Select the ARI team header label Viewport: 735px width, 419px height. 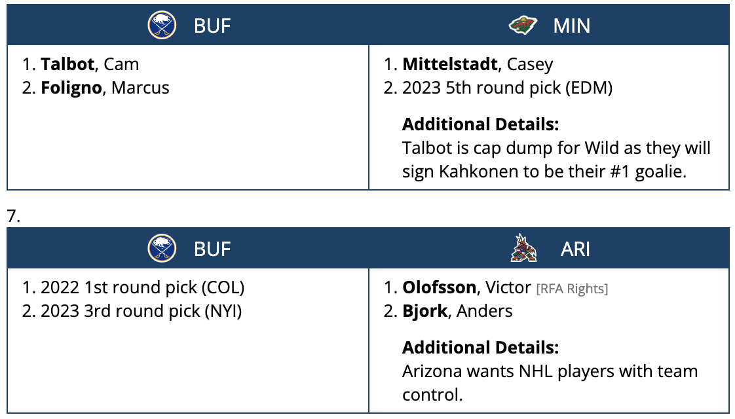coord(575,249)
